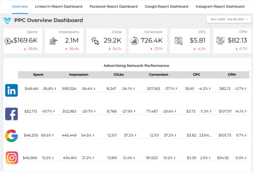Switch to the Facebook Report Dashboard tab
Image resolution: width=253 pixels, height=172 pixels.
[113, 6]
